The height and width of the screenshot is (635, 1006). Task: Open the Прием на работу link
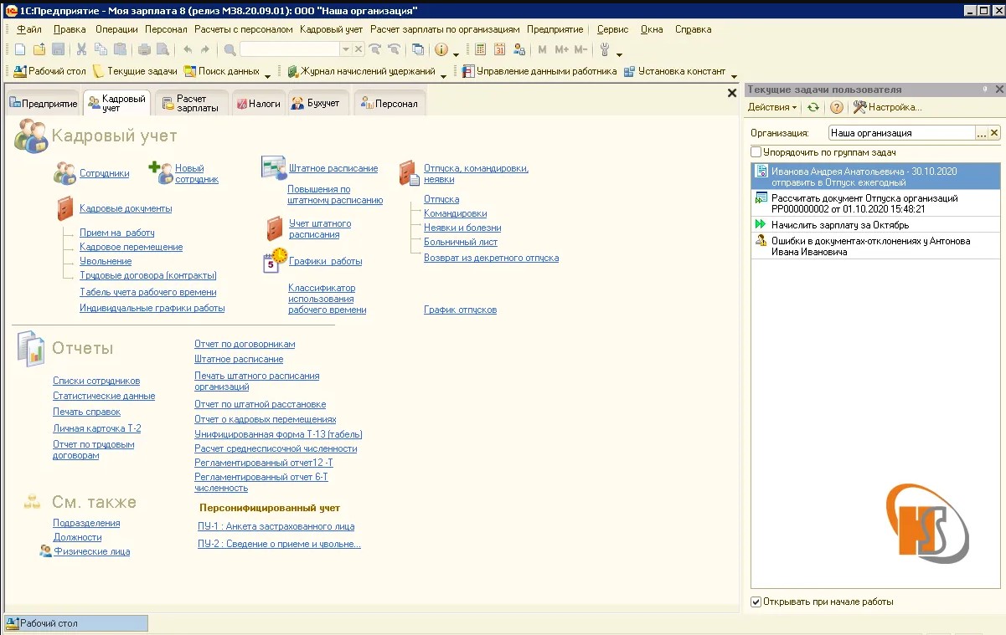tap(117, 233)
